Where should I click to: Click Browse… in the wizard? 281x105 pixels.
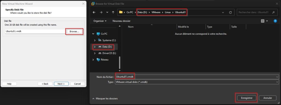pos(74,31)
